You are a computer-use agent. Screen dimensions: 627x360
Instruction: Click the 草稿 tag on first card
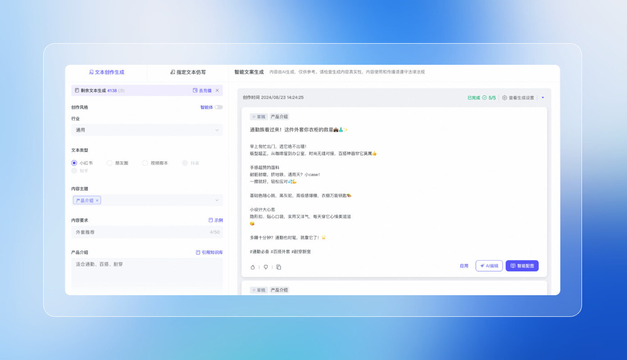tap(259, 117)
